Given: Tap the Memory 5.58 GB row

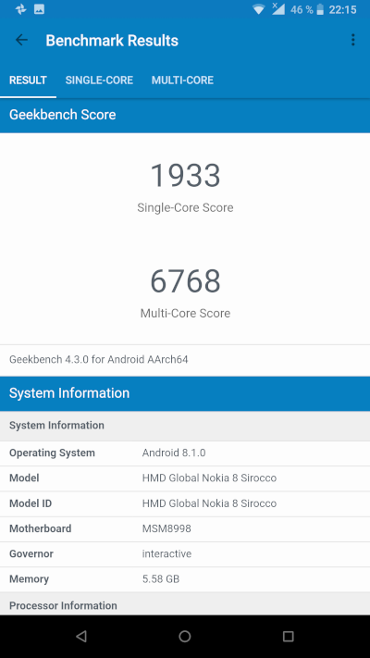Looking at the screenshot, I should tap(185, 579).
